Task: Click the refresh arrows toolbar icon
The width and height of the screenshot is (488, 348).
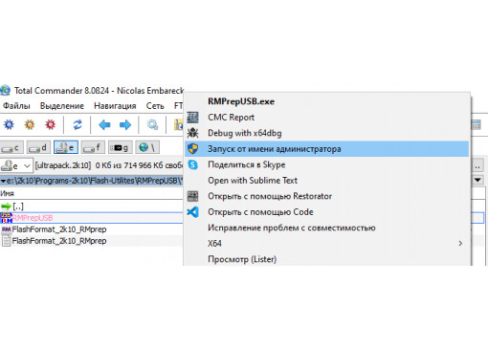Action: pyautogui.click(x=78, y=124)
